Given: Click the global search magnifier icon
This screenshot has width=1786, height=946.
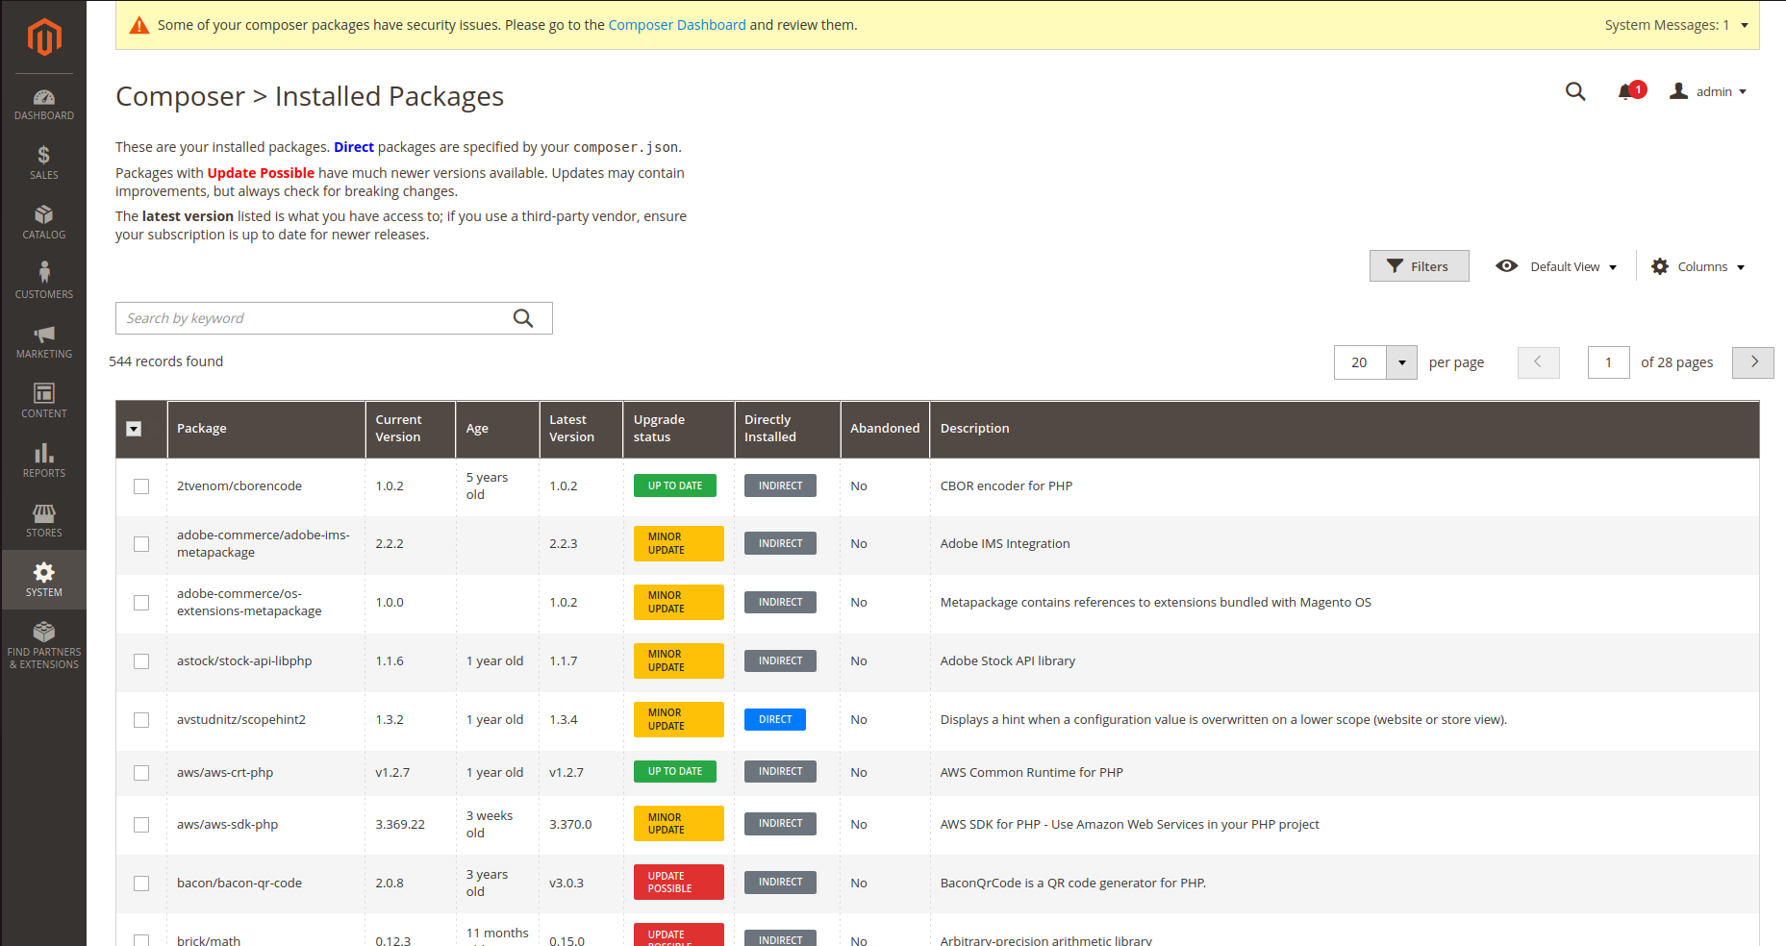Looking at the screenshot, I should (1575, 91).
